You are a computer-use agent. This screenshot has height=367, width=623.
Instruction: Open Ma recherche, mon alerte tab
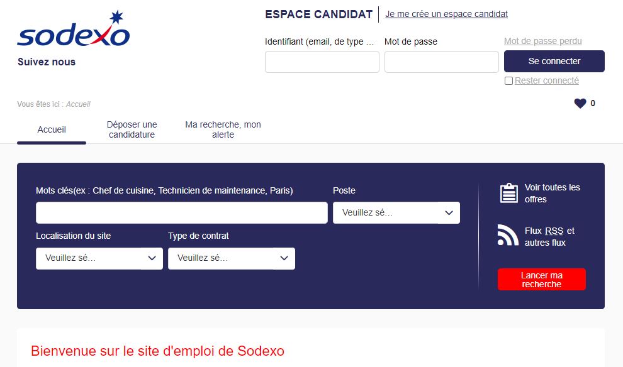(x=223, y=129)
